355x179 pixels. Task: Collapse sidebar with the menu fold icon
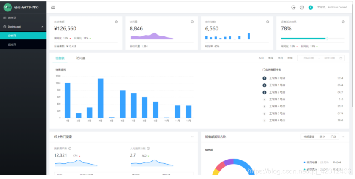click(x=53, y=7)
